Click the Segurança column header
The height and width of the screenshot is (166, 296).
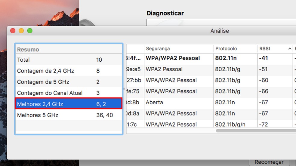click(x=179, y=49)
